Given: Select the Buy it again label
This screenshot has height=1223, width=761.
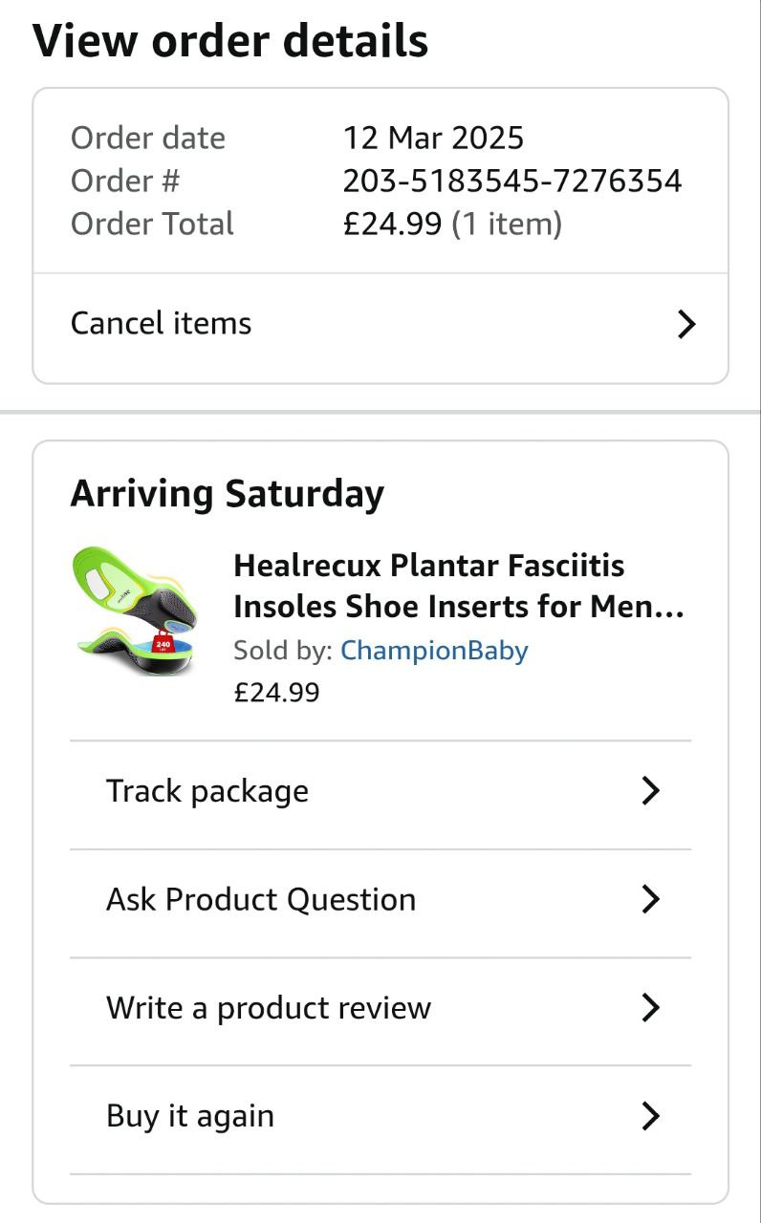Looking at the screenshot, I should click(190, 1116).
